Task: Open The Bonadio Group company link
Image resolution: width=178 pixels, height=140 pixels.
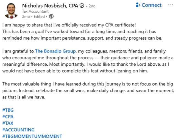Action: click(x=55, y=51)
